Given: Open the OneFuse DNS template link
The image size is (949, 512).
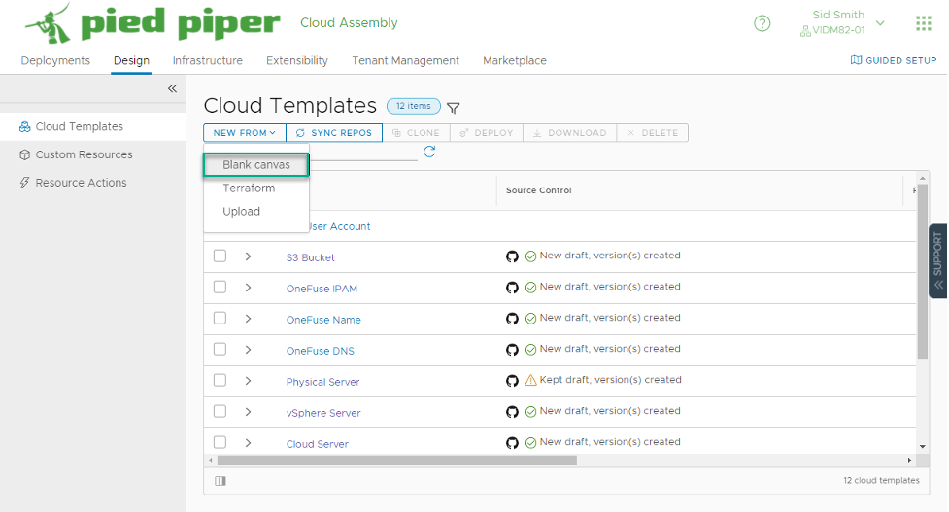Looking at the screenshot, I should (x=321, y=351).
